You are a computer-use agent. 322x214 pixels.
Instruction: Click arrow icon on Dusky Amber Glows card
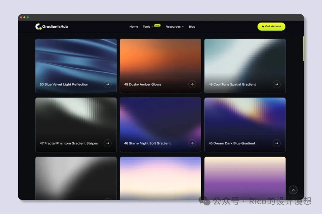(x=192, y=84)
